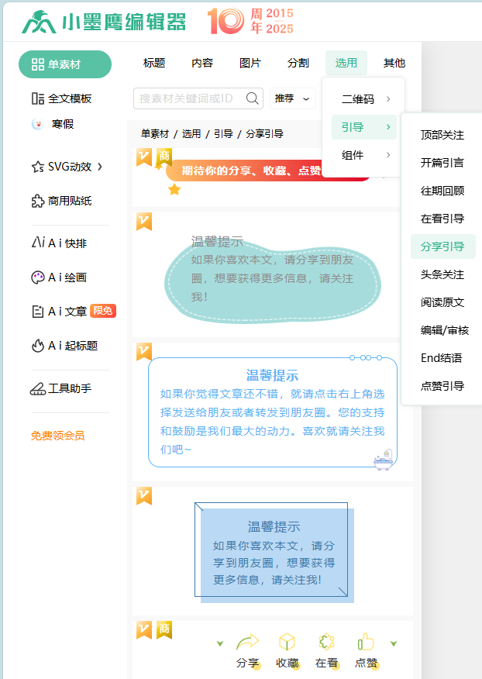Image resolution: width=482 pixels, height=679 pixels.
Task: Switch to the 分割 tab
Action: pos(298,64)
